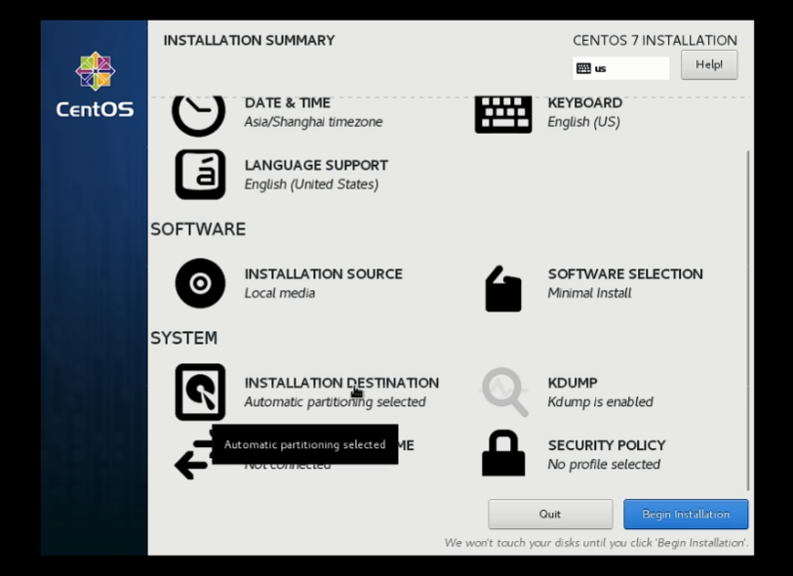The height and width of the screenshot is (576, 793).
Task: Click the Local media text
Action: tap(280, 293)
